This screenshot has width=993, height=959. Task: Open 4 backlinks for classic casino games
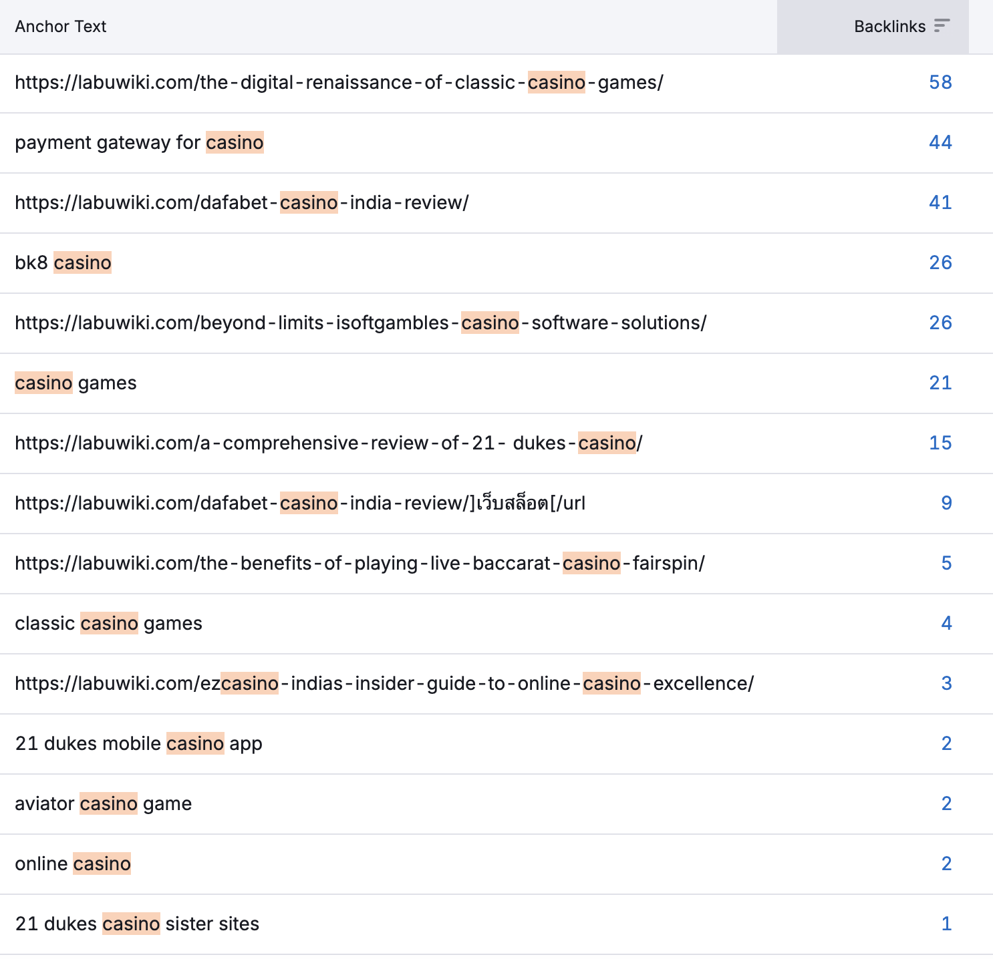[x=946, y=623]
